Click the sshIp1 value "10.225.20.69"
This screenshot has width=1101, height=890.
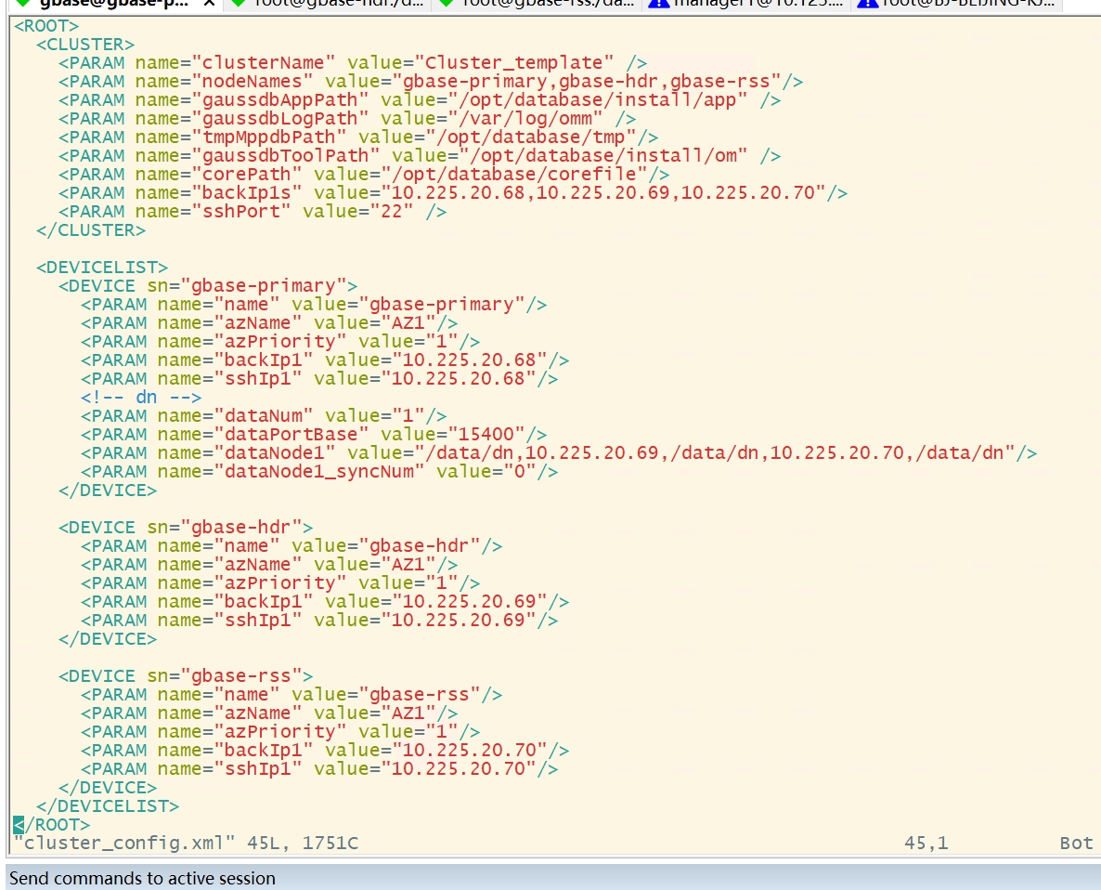tap(458, 621)
